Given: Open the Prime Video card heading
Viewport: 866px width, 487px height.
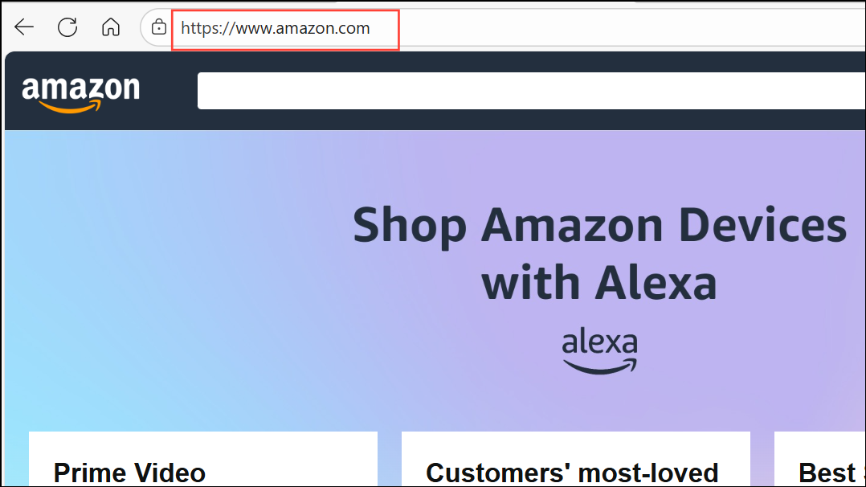Looking at the screenshot, I should (129, 473).
